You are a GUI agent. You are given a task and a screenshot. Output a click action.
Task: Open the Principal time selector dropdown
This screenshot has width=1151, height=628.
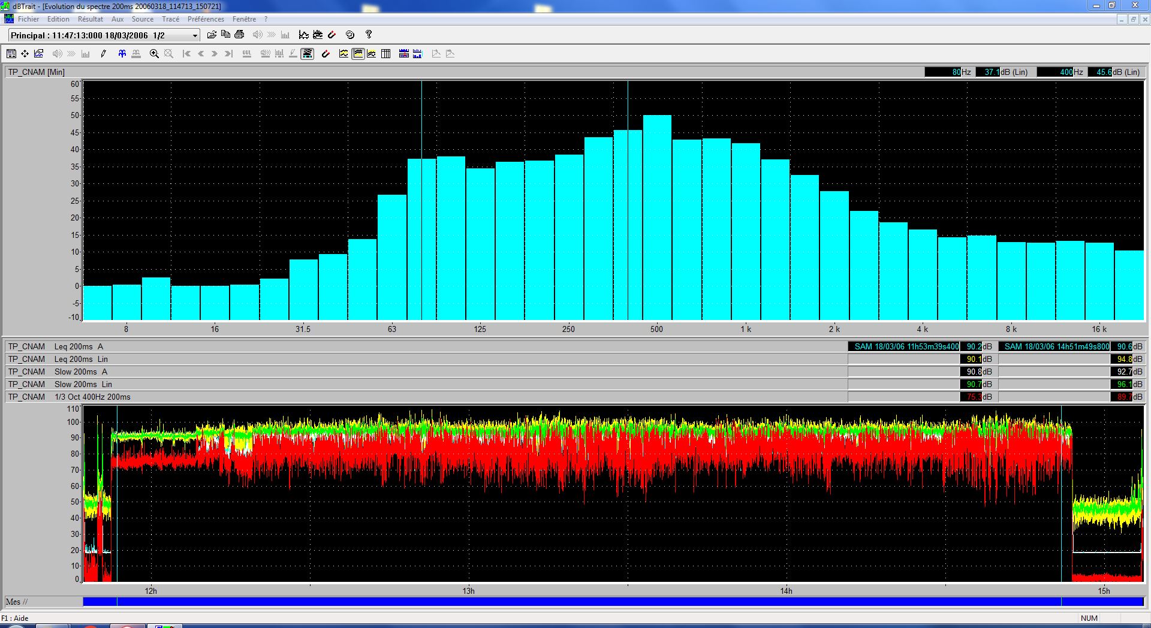[x=194, y=35]
